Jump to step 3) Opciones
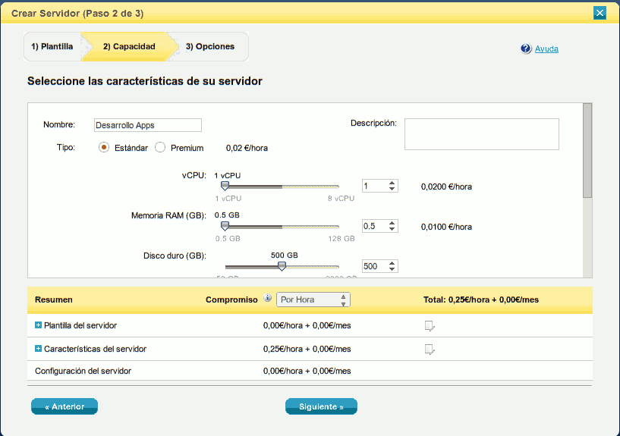The height and width of the screenshot is (436, 620). (210, 46)
